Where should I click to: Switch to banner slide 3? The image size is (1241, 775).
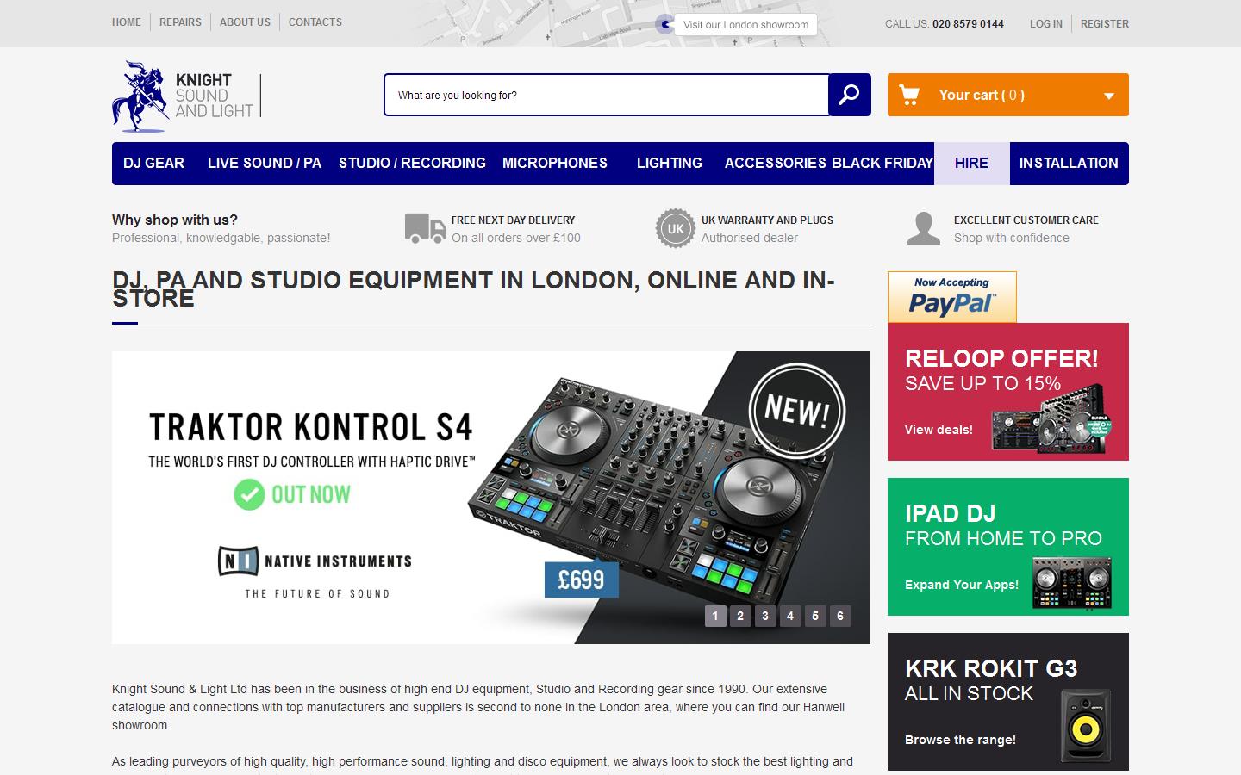765,616
